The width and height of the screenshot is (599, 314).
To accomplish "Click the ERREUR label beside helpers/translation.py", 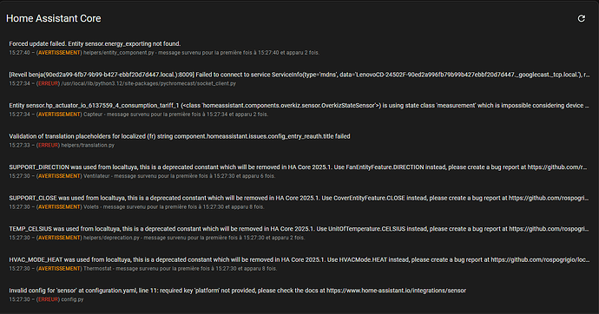I will point(49,146).
